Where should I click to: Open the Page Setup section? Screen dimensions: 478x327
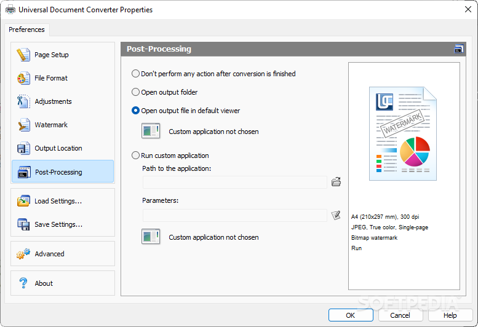point(63,55)
